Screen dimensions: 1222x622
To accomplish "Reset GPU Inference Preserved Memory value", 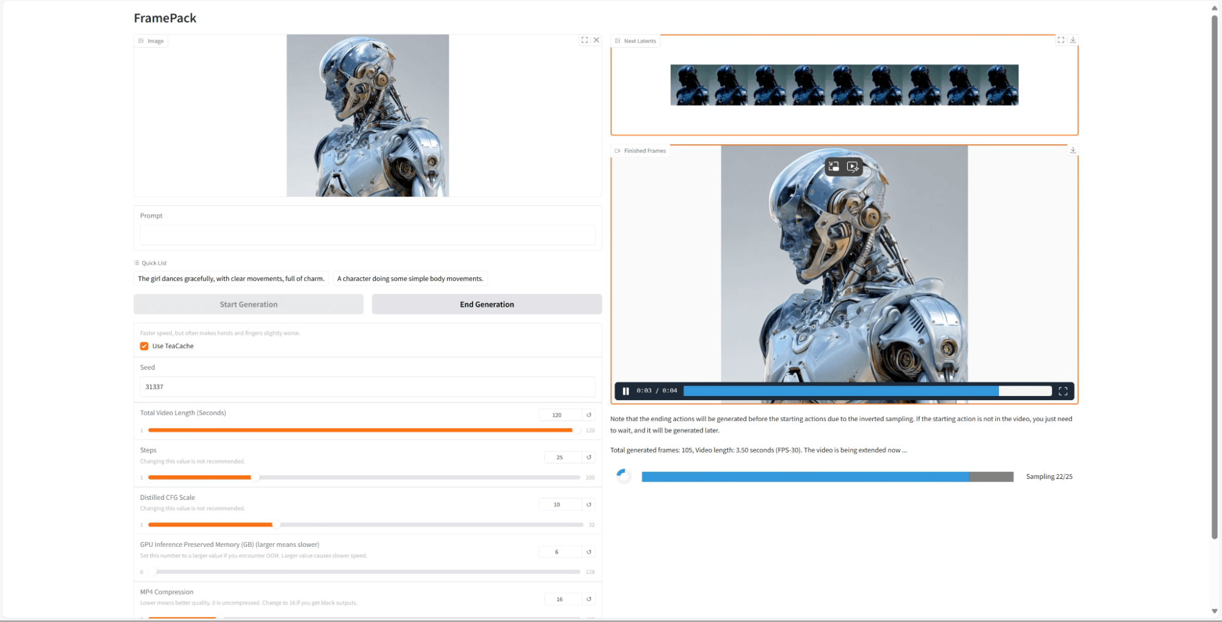I will pyautogui.click(x=589, y=552).
